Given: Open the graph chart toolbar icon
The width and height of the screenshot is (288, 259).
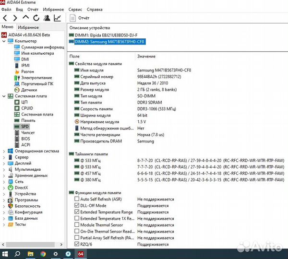Looking at the screenshot, I should coord(57,18).
